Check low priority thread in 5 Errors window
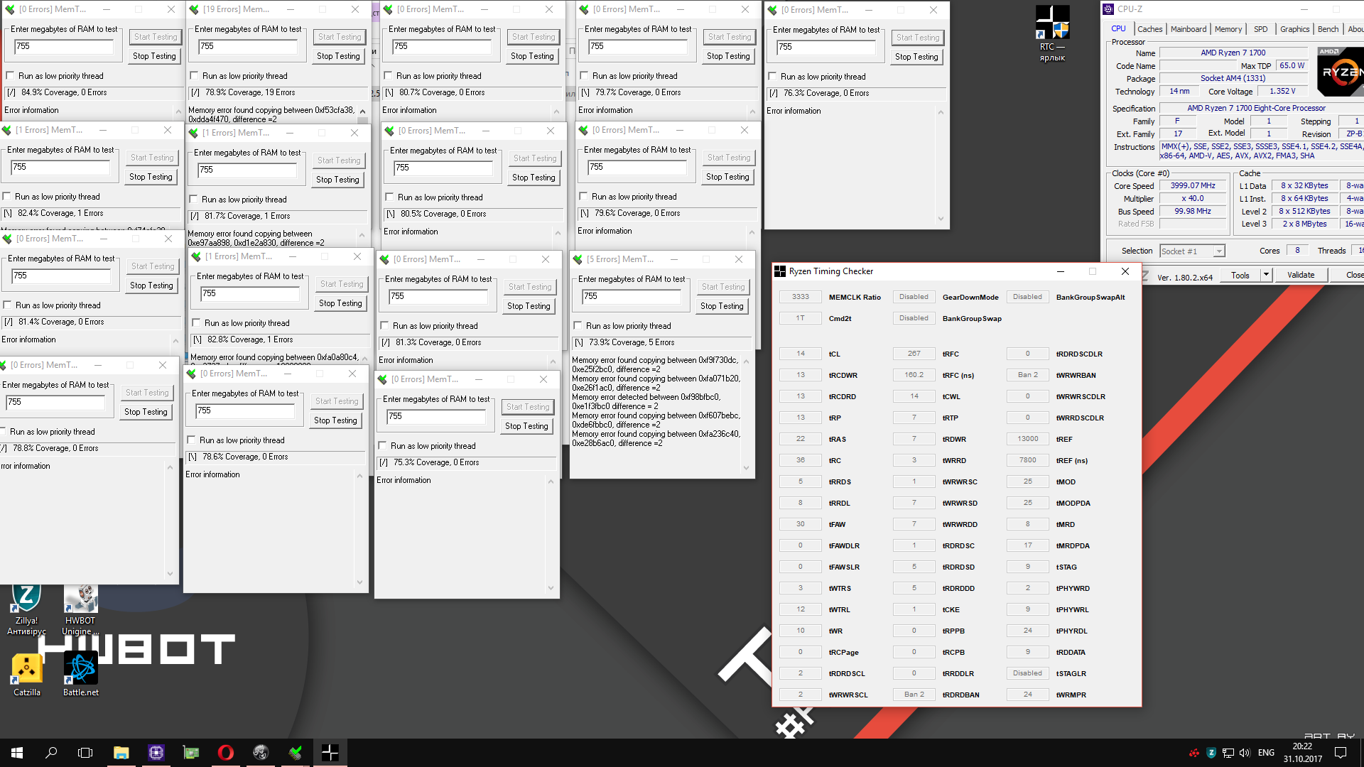 tap(578, 326)
